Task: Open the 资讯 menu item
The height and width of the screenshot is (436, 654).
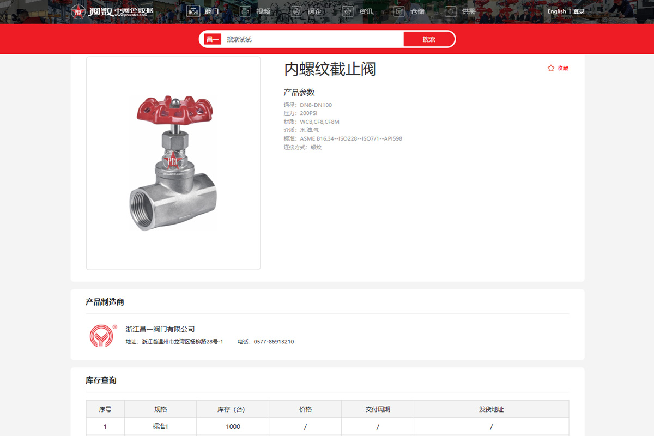Action: [366, 11]
